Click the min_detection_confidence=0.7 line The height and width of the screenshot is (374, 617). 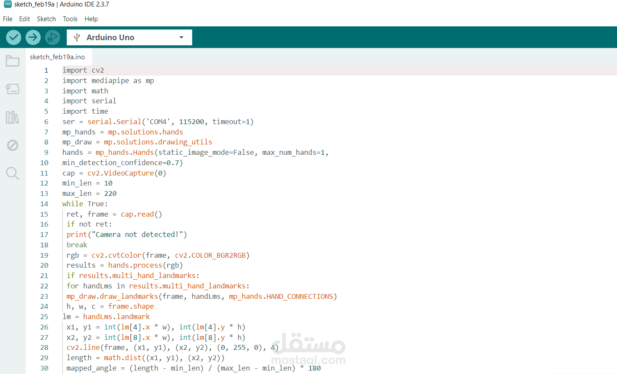123,163
